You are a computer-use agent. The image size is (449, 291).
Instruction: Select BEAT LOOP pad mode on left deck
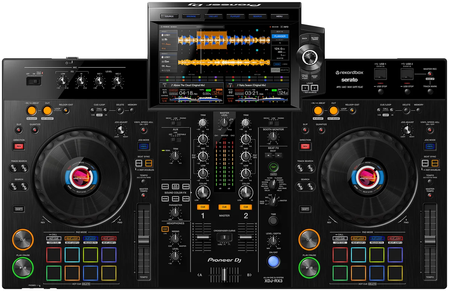(x=72, y=238)
